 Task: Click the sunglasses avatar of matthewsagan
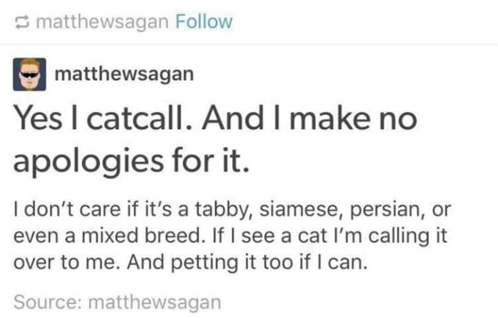29,74
